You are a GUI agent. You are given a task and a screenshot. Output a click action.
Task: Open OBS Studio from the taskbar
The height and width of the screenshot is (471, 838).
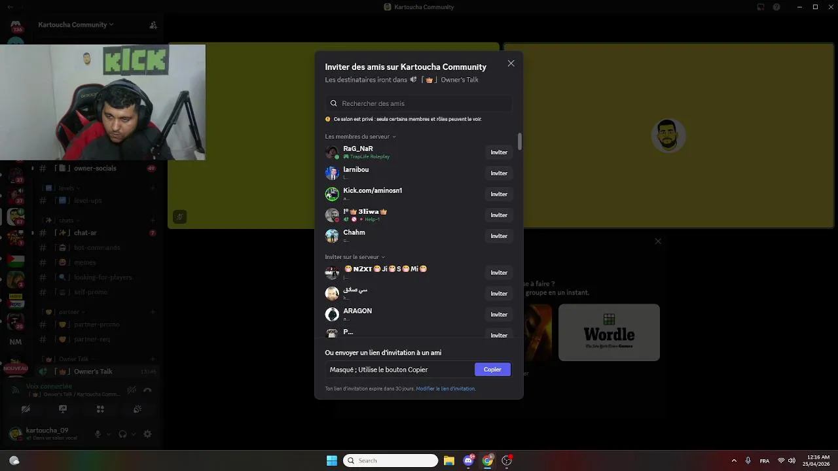pyautogui.click(x=506, y=461)
